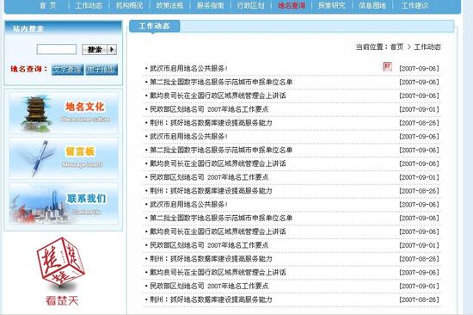The height and width of the screenshot is (315, 473).
Task: Open the 服务指南 navigation item
Action: pos(211,5)
